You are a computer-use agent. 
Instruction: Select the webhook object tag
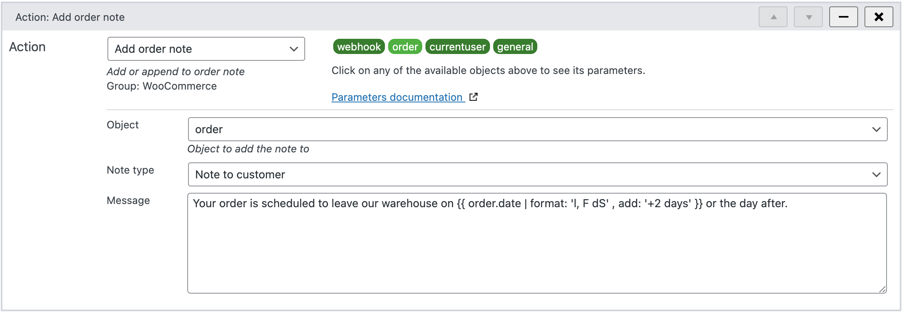(x=358, y=46)
